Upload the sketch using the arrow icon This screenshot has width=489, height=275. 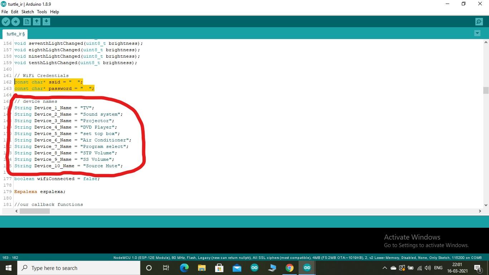(x=15, y=21)
